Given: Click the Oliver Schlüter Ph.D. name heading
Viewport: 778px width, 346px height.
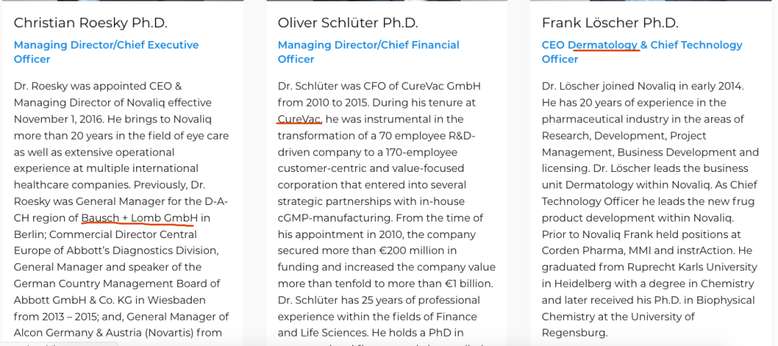Looking at the screenshot, I should [x=348, y=23].
